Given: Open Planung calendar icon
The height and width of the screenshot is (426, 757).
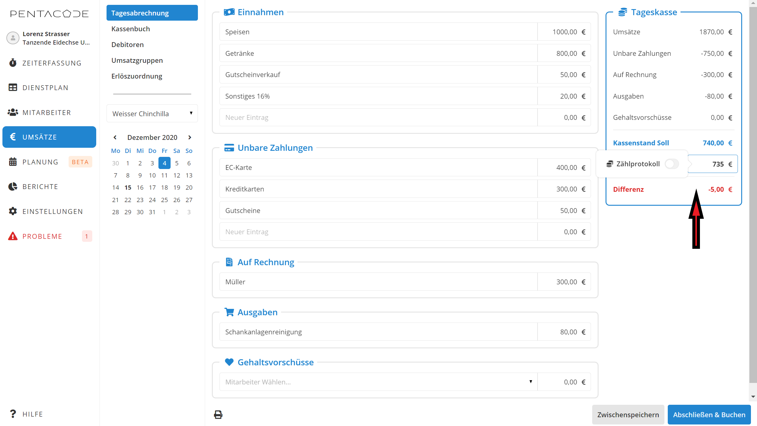Looking at the screenshot, I should (x=13, y=162).
